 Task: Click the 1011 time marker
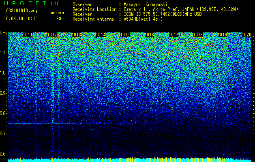click(x=28, y=35)
